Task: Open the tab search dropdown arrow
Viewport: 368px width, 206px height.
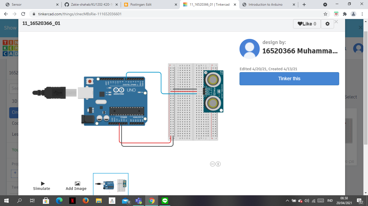Action: [325, 5]
